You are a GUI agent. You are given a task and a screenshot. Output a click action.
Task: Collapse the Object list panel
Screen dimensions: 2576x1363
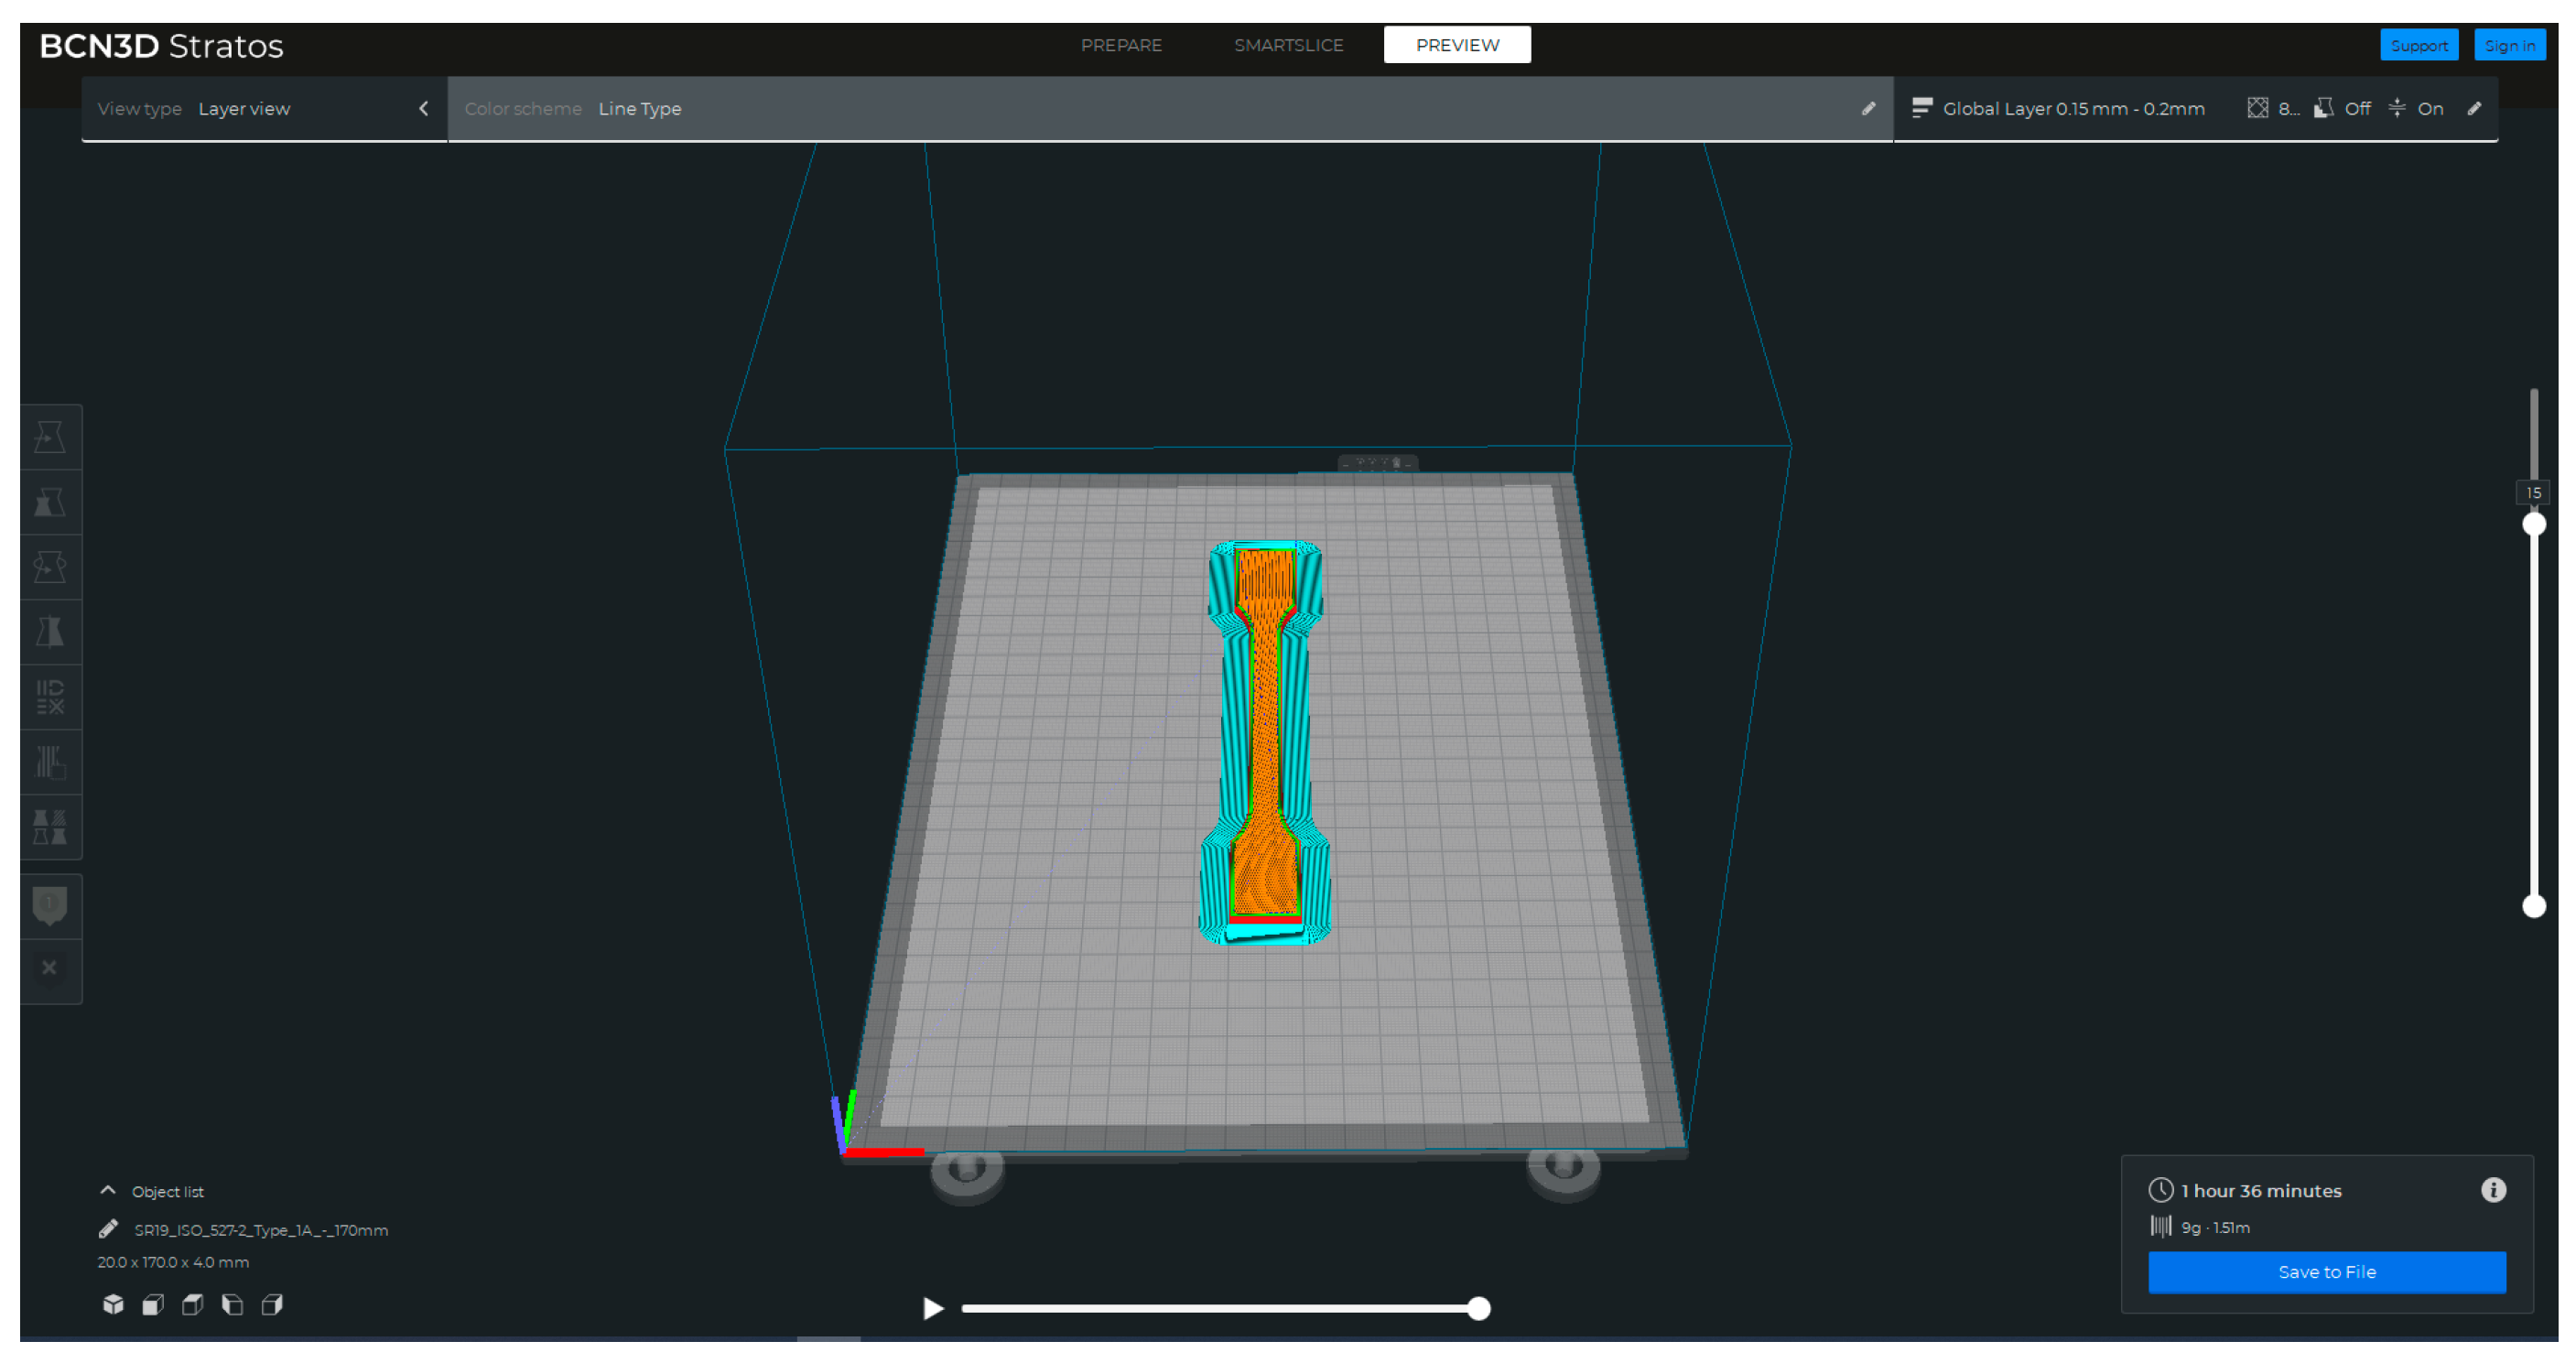click(x=108, y=1191)
